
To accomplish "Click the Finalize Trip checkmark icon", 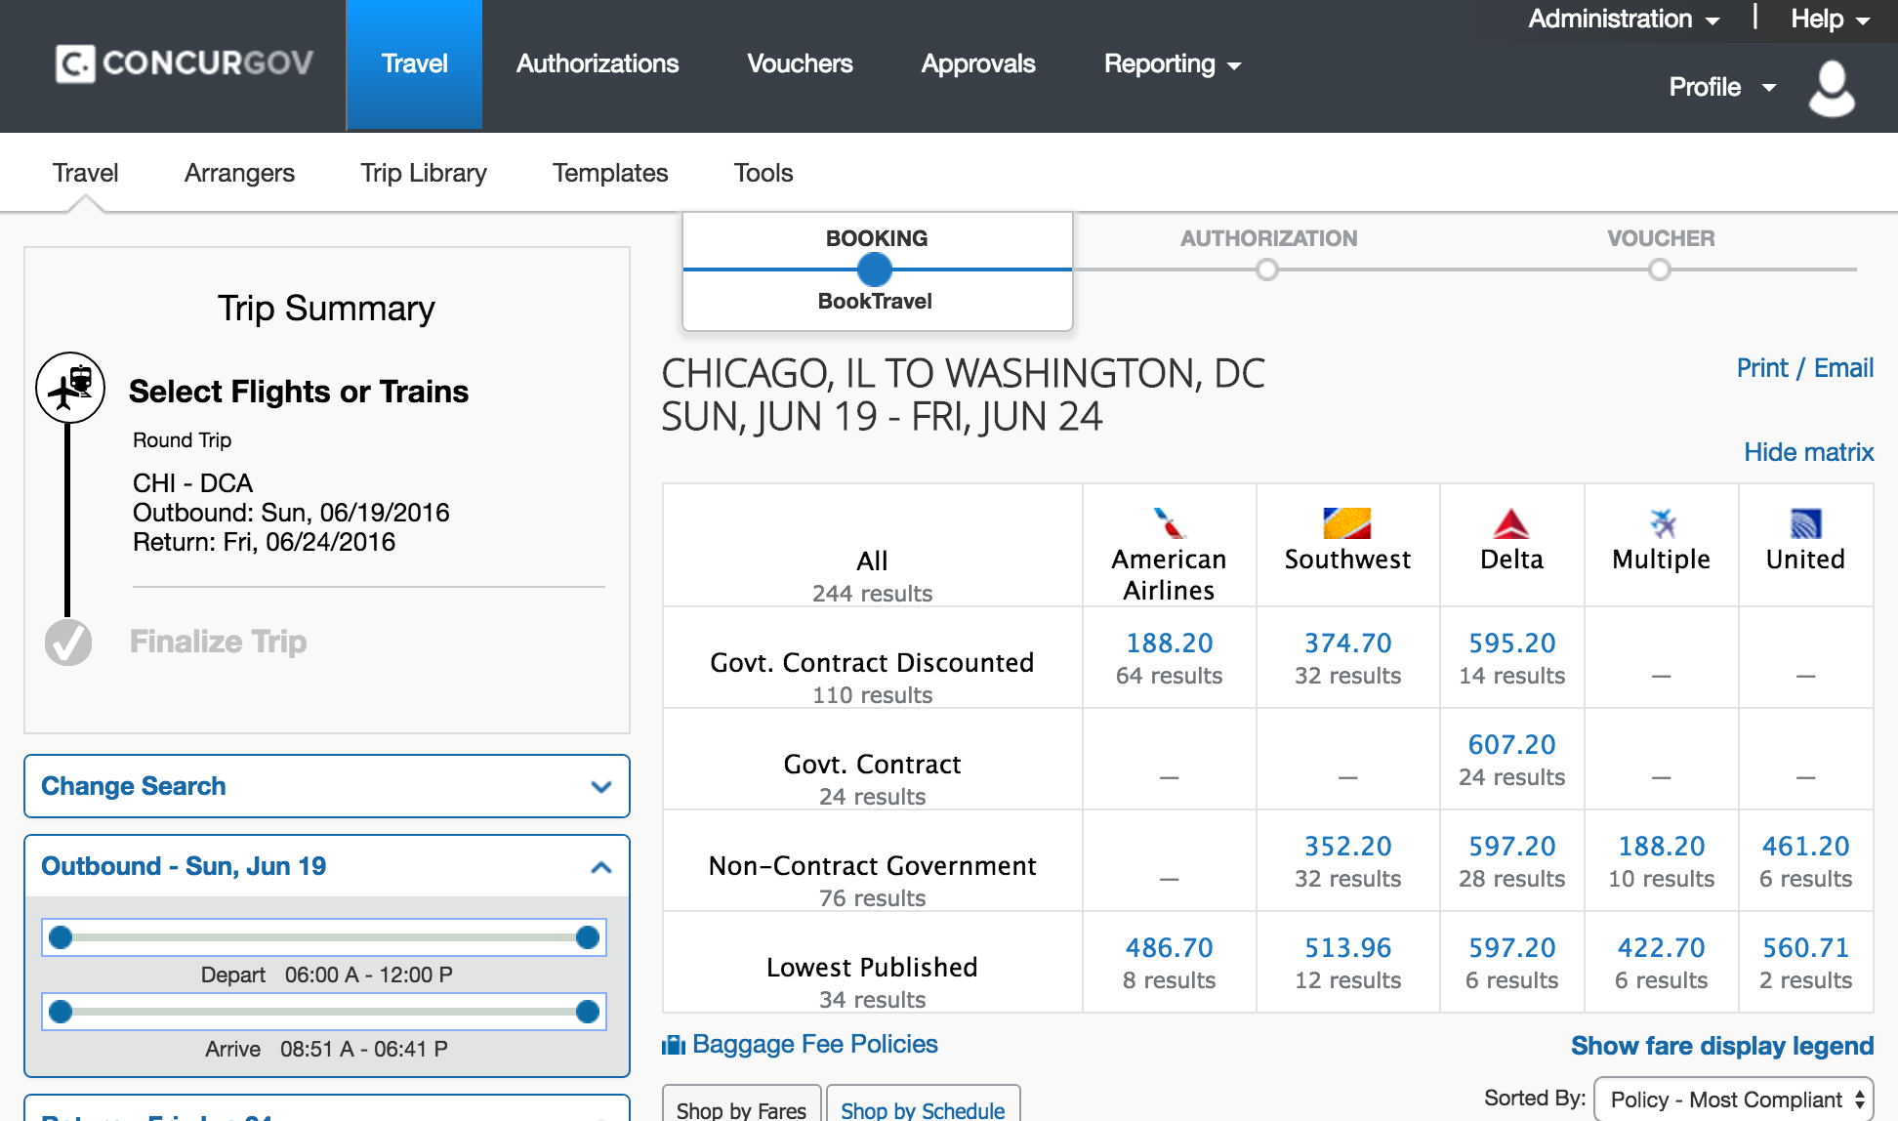I will (68, 643).
